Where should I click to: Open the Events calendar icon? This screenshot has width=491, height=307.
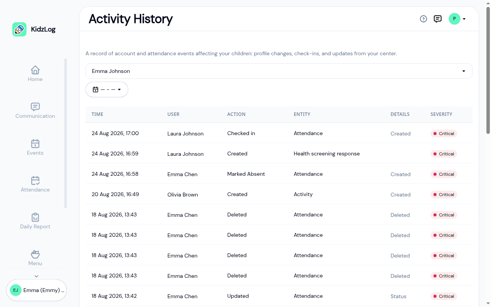(35, 144)
